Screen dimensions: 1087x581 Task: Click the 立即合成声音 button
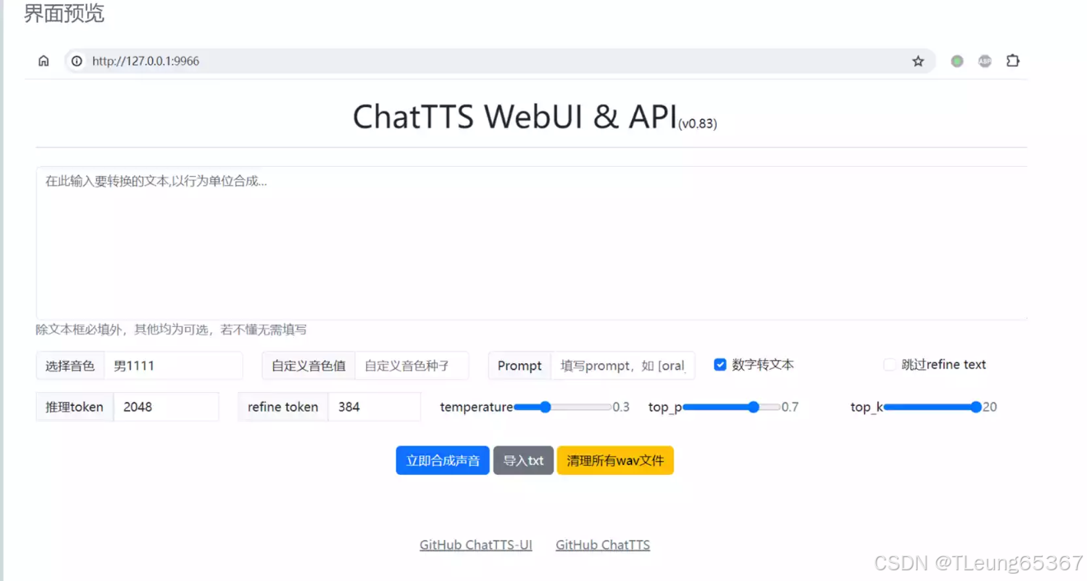point(443,460)
